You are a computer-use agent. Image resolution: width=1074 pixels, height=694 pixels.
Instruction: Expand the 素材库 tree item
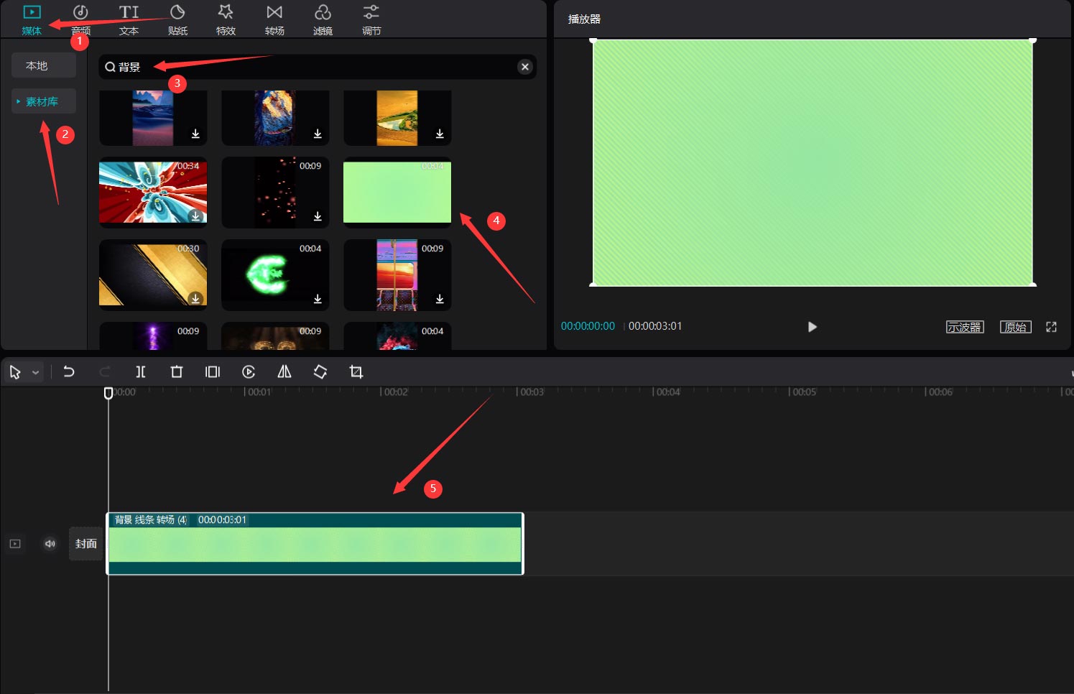coord(19,101)
